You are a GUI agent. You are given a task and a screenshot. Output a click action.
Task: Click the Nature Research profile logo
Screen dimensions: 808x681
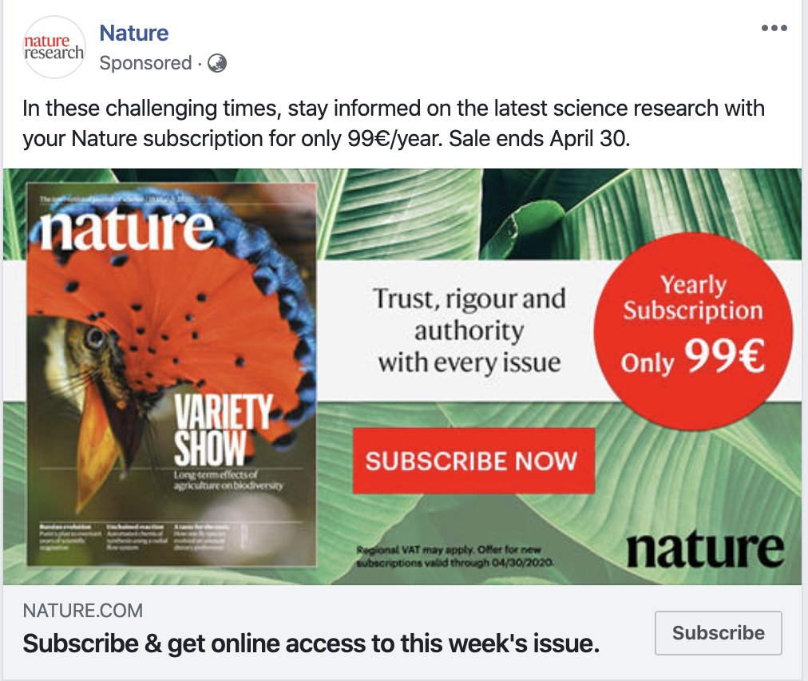tap(53, 47)
